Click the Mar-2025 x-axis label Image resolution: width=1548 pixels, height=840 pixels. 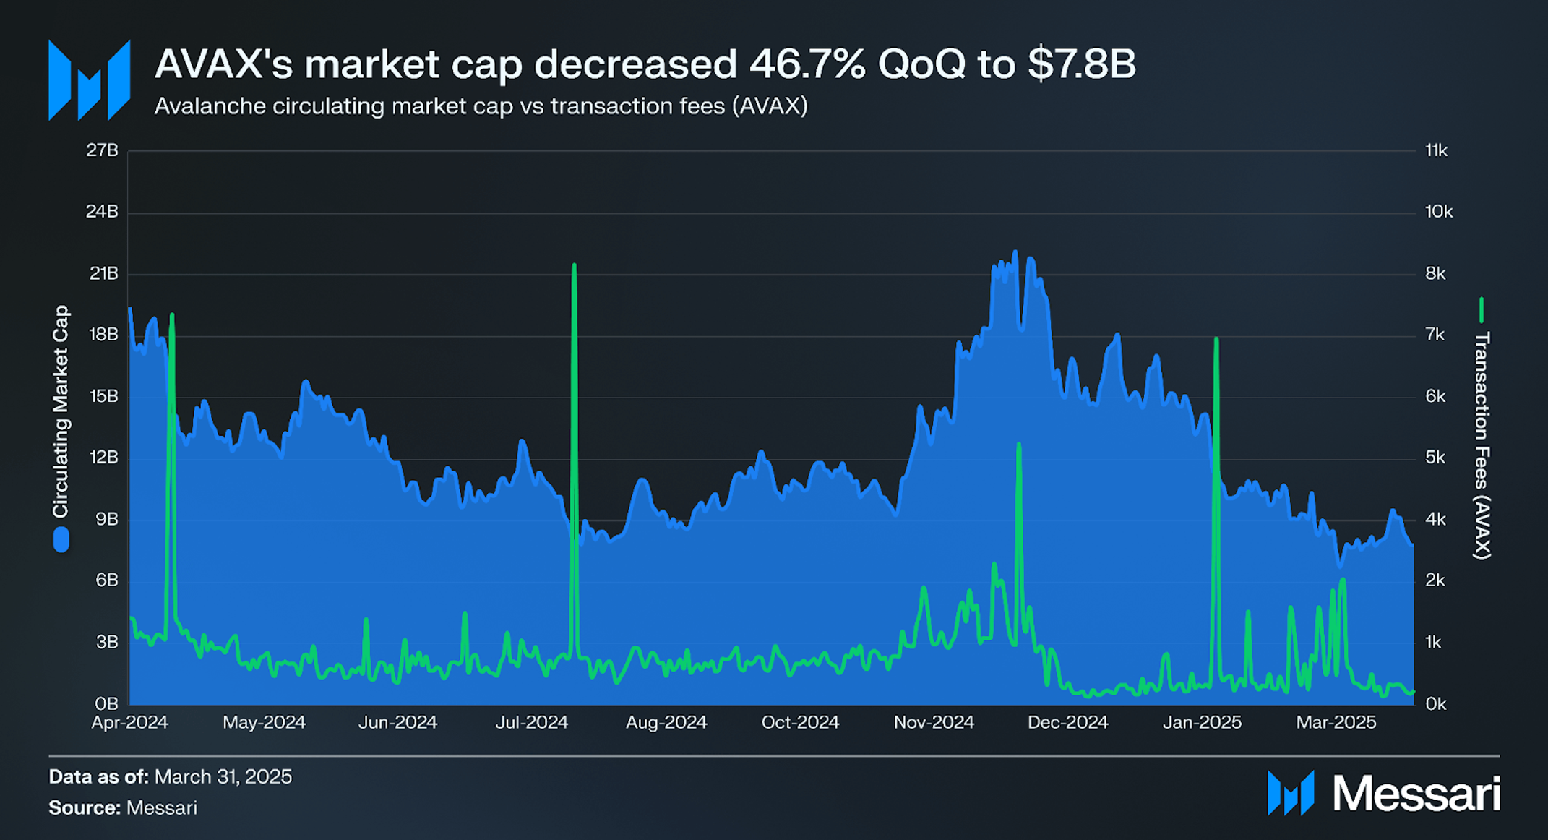(x=1336, y=722)
